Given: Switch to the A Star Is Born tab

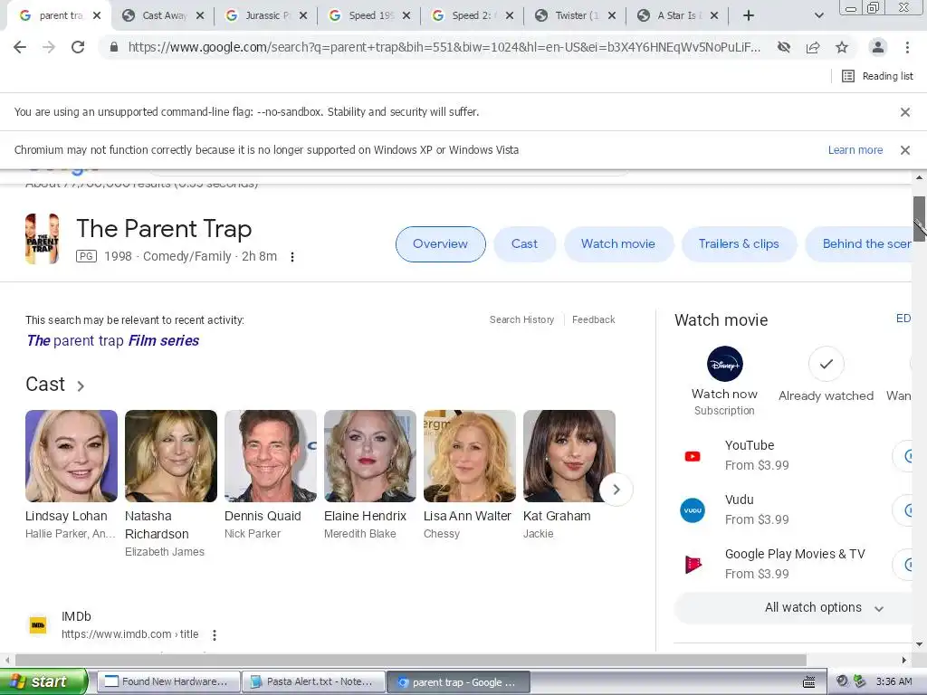Looking at the screenshot, I should (678, 15).
